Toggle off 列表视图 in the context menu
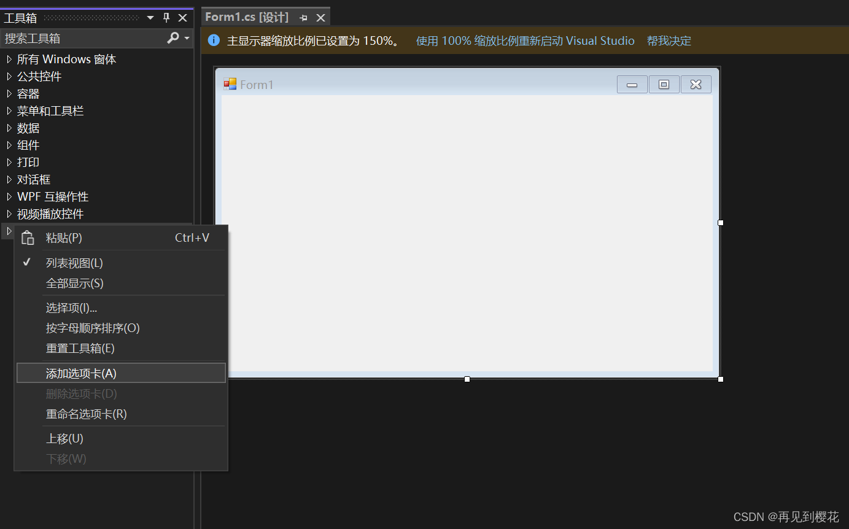The height and width of the screenshot is (529, 849). click(74, 262)
